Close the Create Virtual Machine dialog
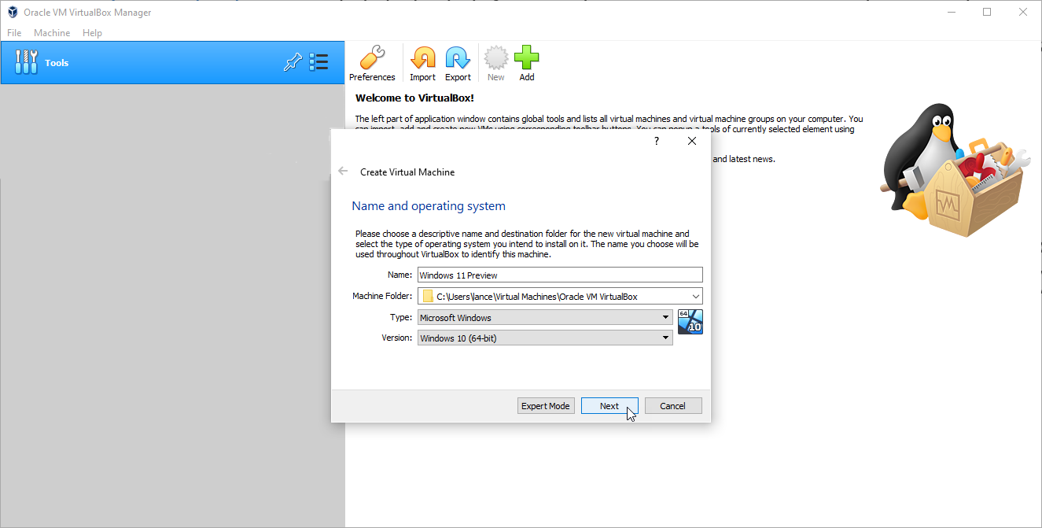1042x528 pixels. (692, 141)
